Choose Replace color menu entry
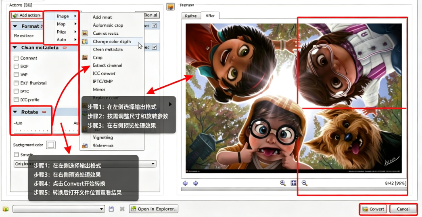Image resolution: width=422 pixels, height=217 pixels. [106, 97]
